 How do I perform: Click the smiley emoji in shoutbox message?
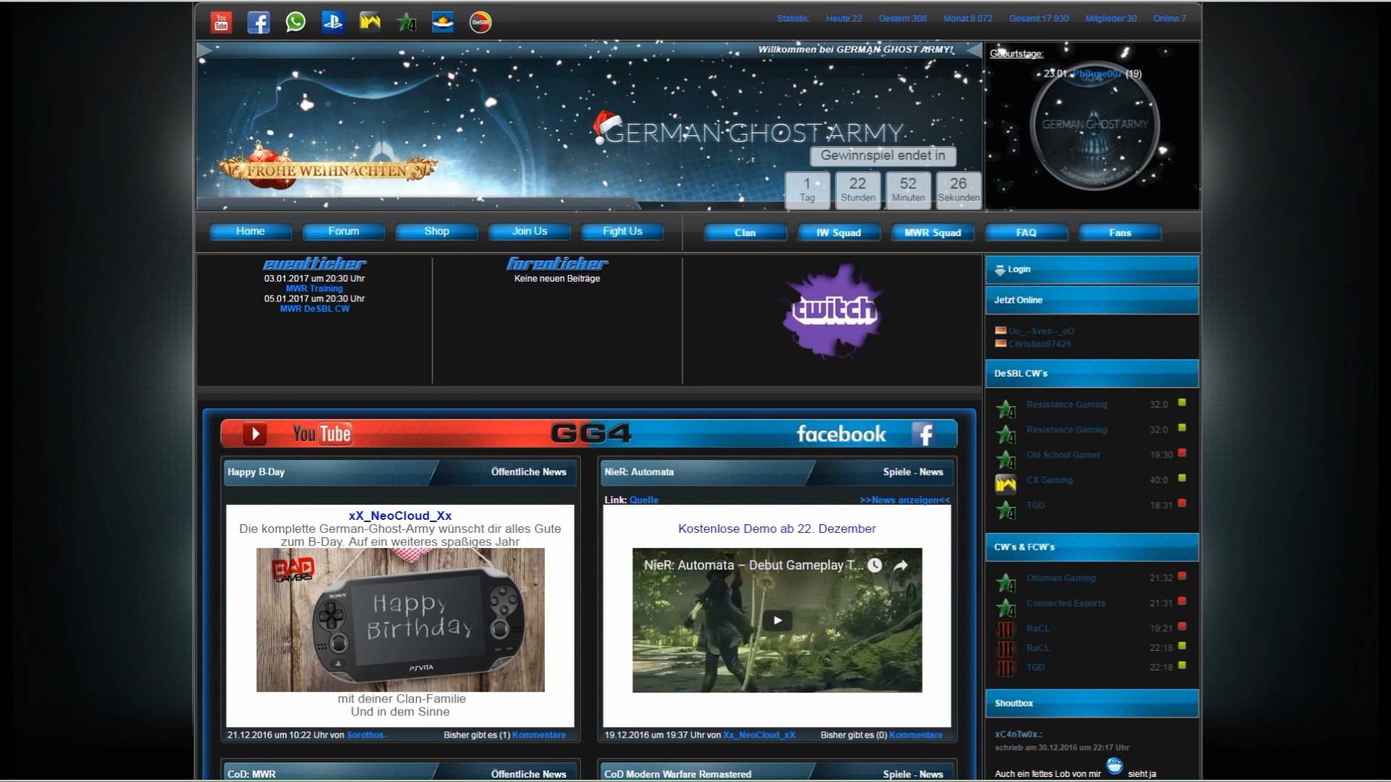(x=1114, y=765)
